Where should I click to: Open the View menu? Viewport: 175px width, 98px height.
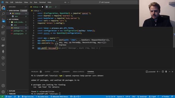click(26, 2)
